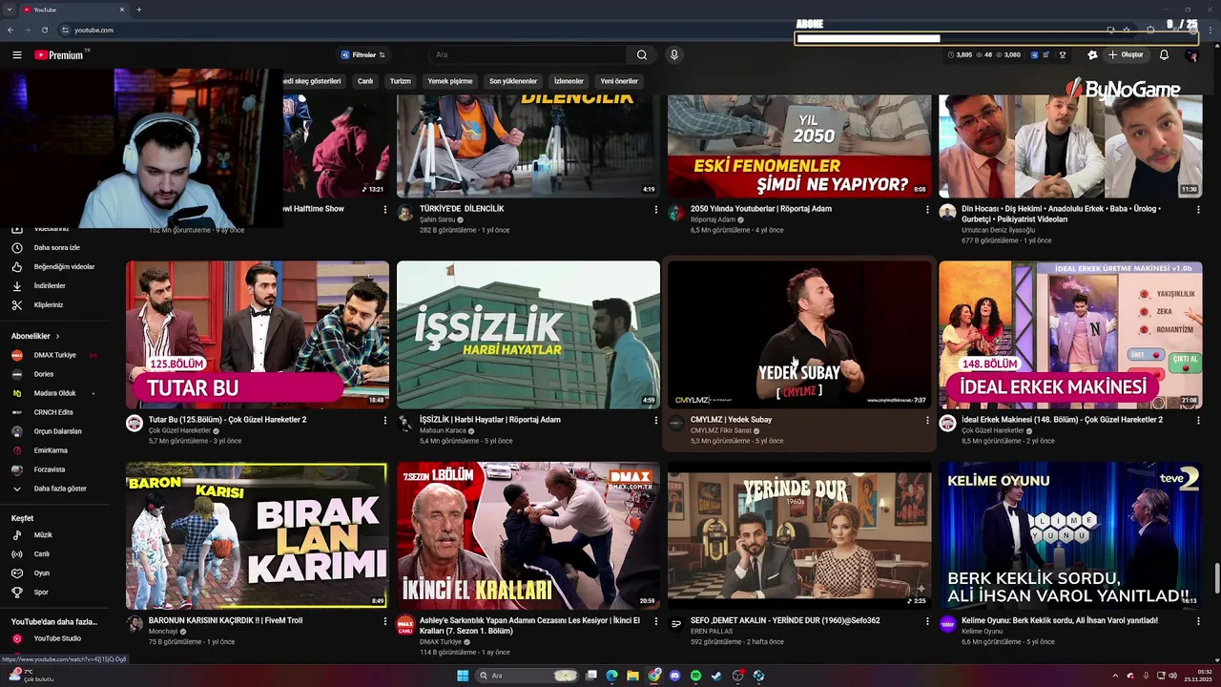Screen dimensions: 1221x687
Task: Click the YouTube Premium logo
Action: [x=59, y=55]
